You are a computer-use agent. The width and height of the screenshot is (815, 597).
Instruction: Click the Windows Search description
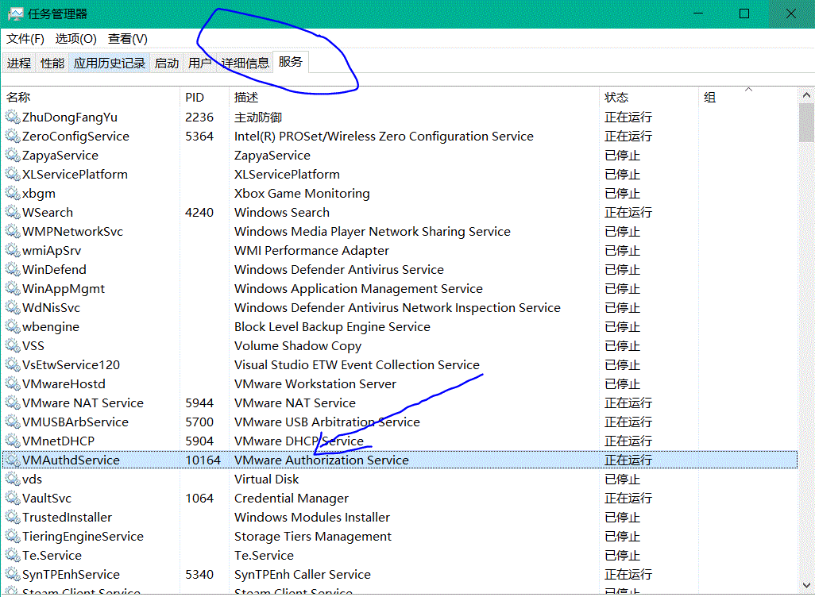(282, 212)
